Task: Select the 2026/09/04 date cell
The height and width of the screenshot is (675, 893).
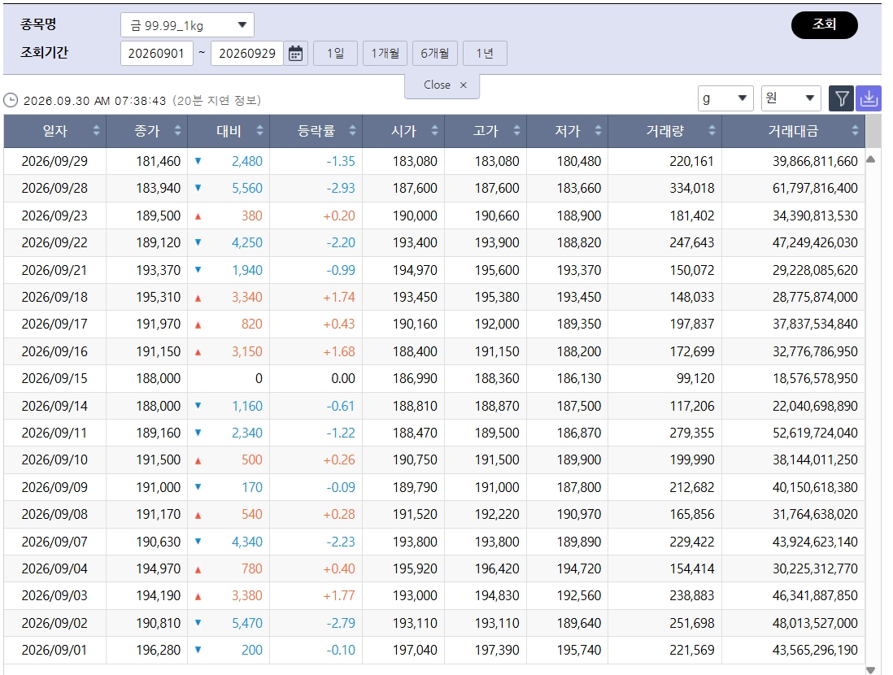Action: pyautogui.click(x=54, y=568)
